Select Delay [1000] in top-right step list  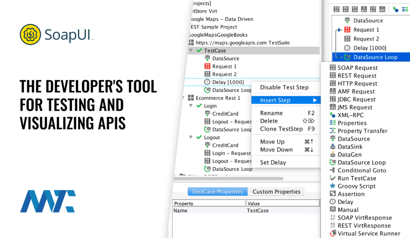tap(370, 48)
